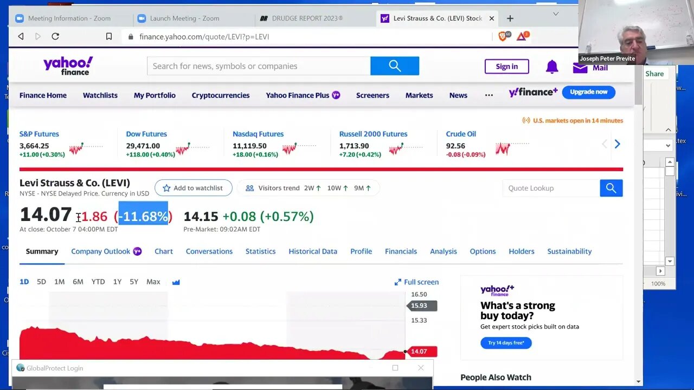Viewport: 694px width, 390px height.
Task: Open the more navigation ellipsis menu
Action: click(489, 95)
